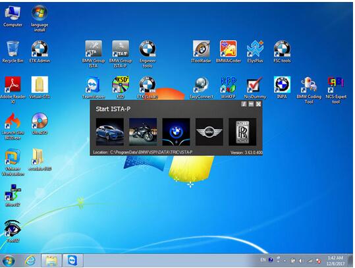Open Internet Explorer from taskbar
Image resolution: width=355 pixels, height=268 pixels.
tap(30, 261)
